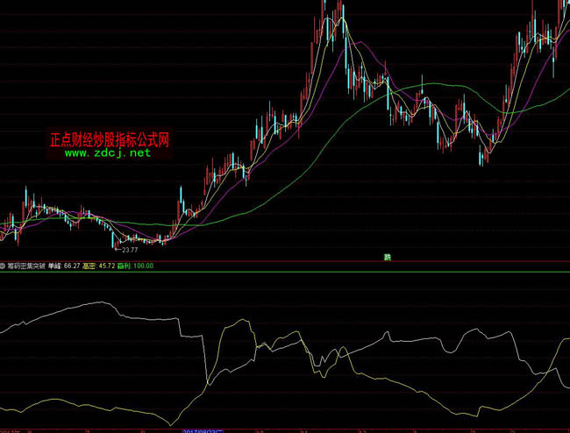Click the indicator settings circle icon
570x433 pixels.
click(4, 266)
